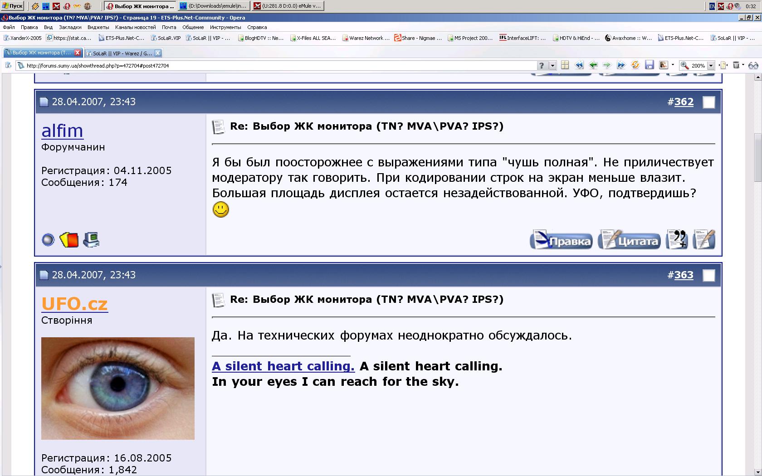Click red-yellow cards icon under alfim's post

(69, 239)
